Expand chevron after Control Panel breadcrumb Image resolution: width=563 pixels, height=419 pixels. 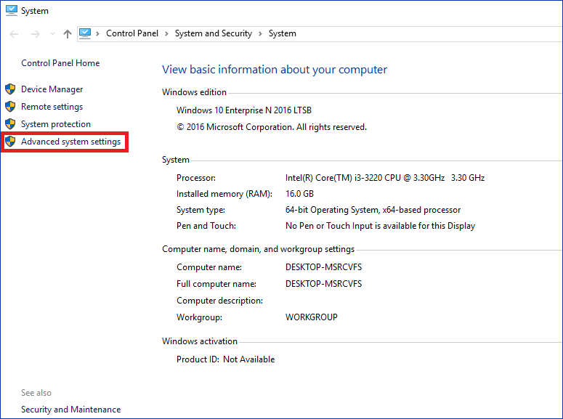[166, 33]
